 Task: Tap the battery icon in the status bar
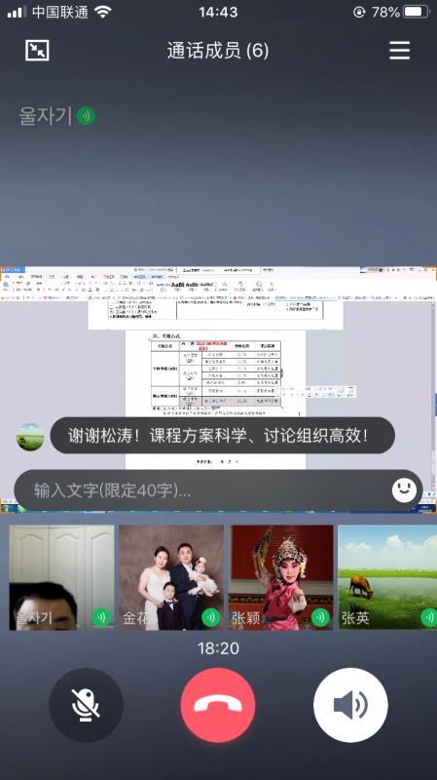(x=417, y=12)
